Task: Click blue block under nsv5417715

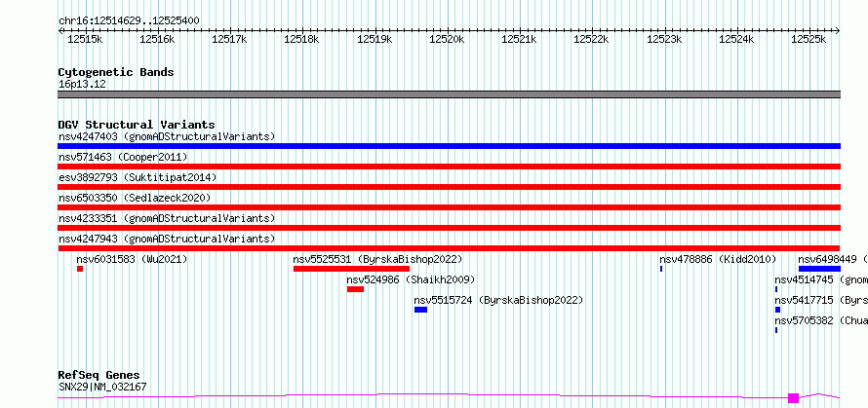Action: 777,310
